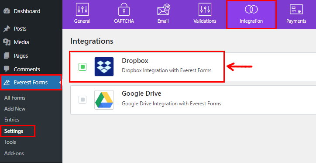Select the Integration tab label

click(x=251, y=21)
